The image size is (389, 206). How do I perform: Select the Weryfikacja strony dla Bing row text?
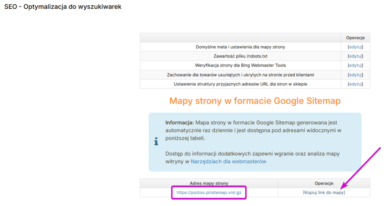point(240,65)
